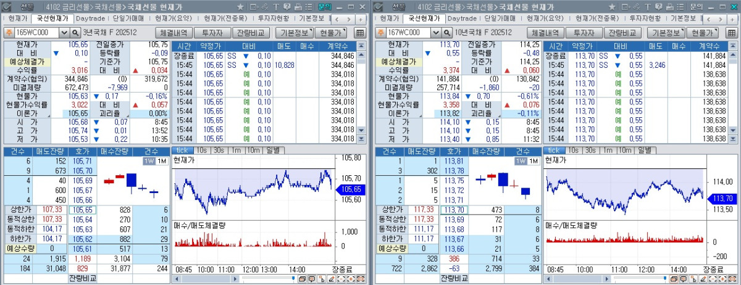
Task: Click the print icon in left window title bar
Action: (x=298, y=7)
